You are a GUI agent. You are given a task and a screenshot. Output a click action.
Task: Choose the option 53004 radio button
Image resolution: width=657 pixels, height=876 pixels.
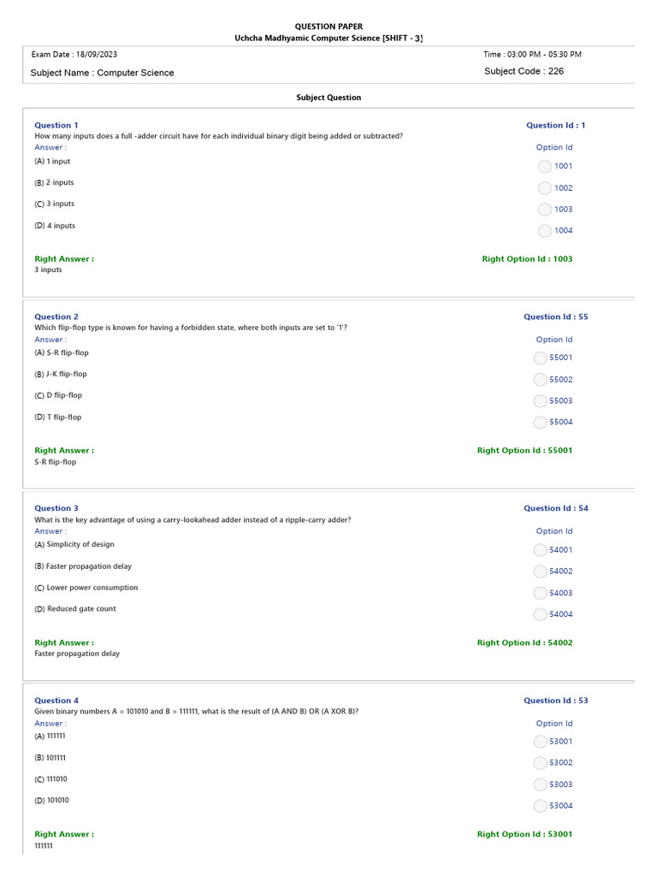click(x=540, y=806)
